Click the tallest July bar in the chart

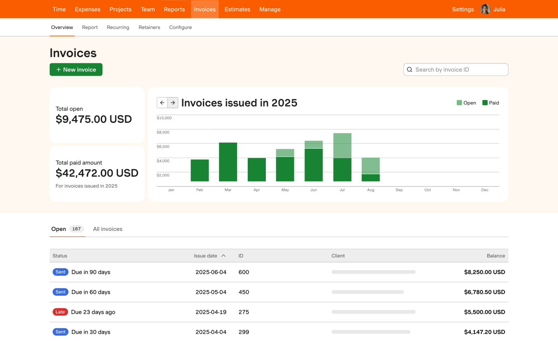tap(342, 156)
